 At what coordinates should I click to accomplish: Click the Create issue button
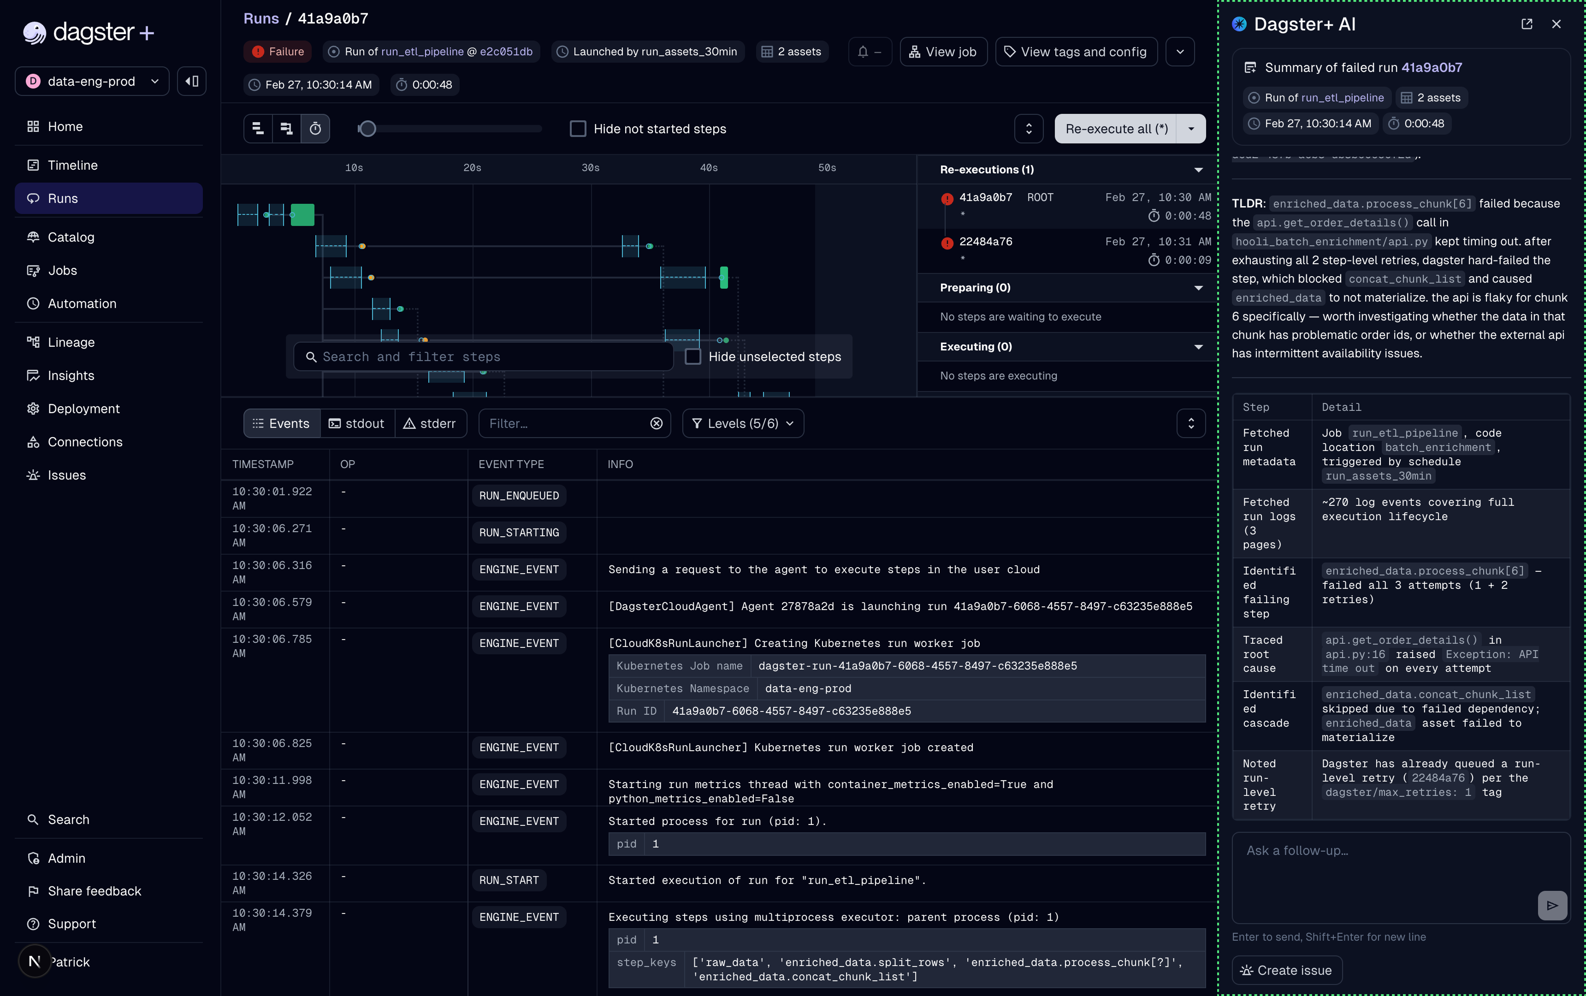tap(1286, 970)
